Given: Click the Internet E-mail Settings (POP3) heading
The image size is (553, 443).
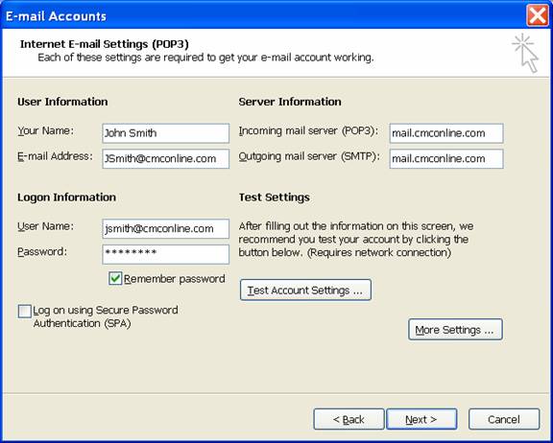Looking at the screenshot, I should (x=105, y=44).
